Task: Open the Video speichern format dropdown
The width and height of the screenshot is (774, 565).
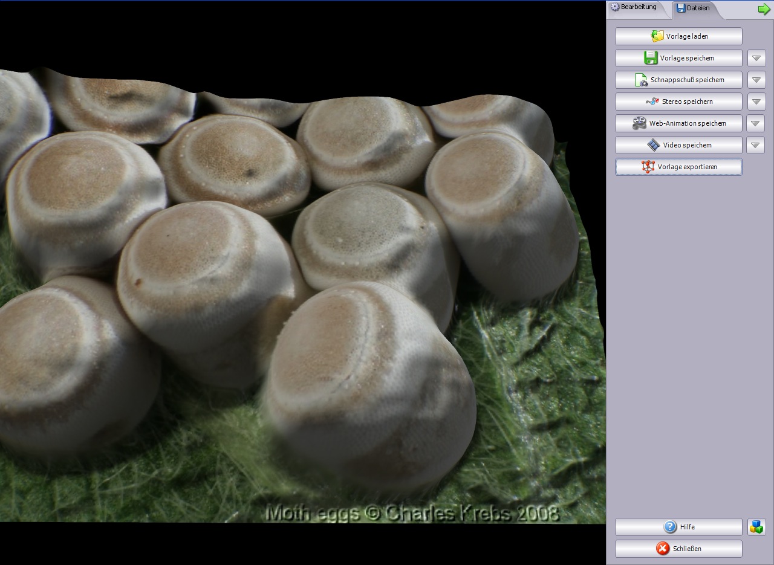Action: click(755, 144)
